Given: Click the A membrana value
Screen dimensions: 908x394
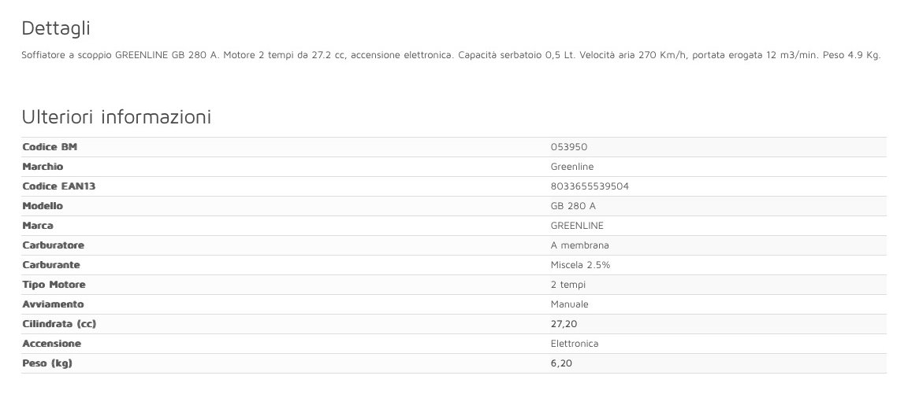Looking at the screenshot, I should (579, 245).
